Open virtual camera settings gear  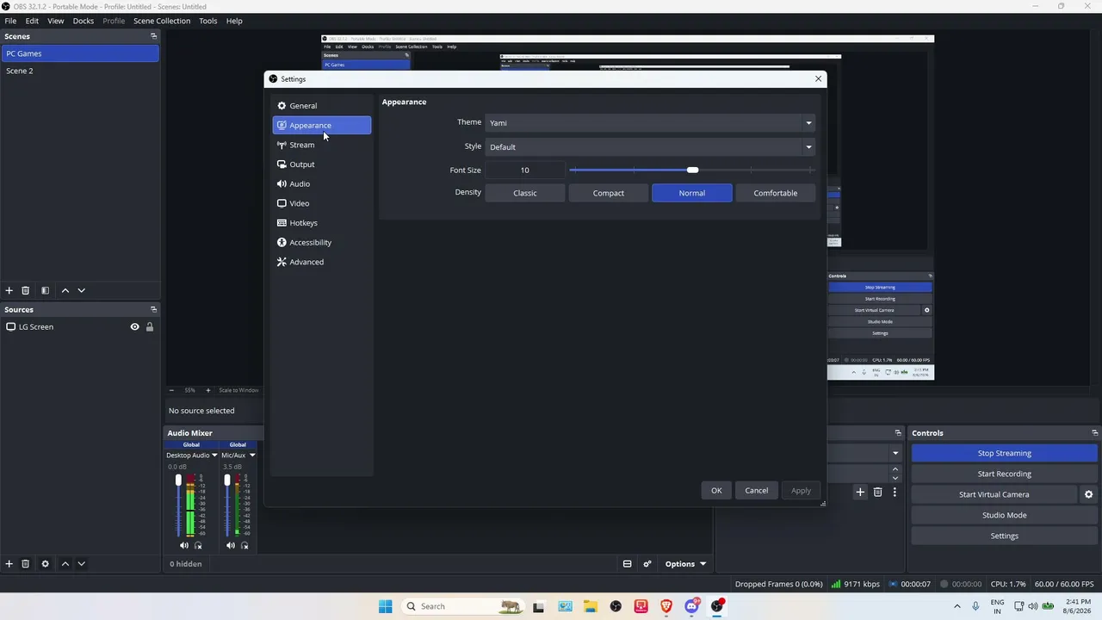pos(1088,494)
